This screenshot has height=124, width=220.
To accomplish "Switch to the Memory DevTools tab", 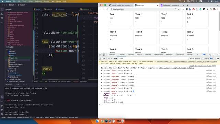I will 169,55.
